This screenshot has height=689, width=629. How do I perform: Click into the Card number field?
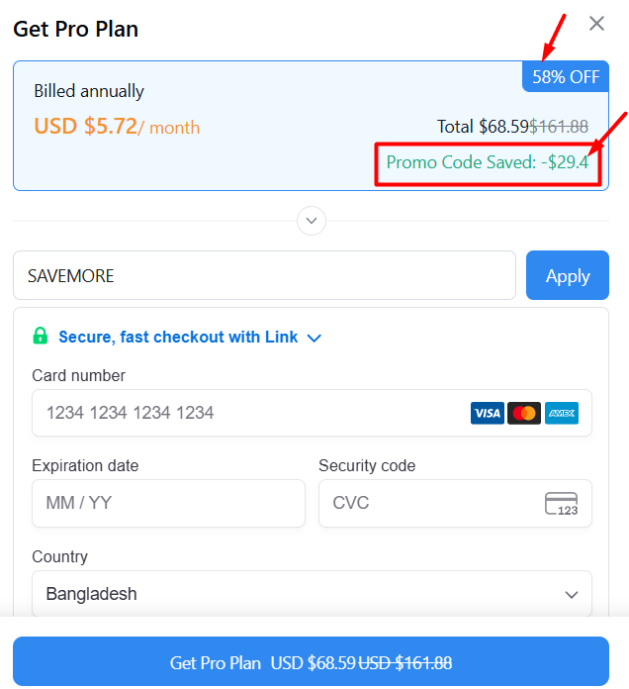point(247,413)
